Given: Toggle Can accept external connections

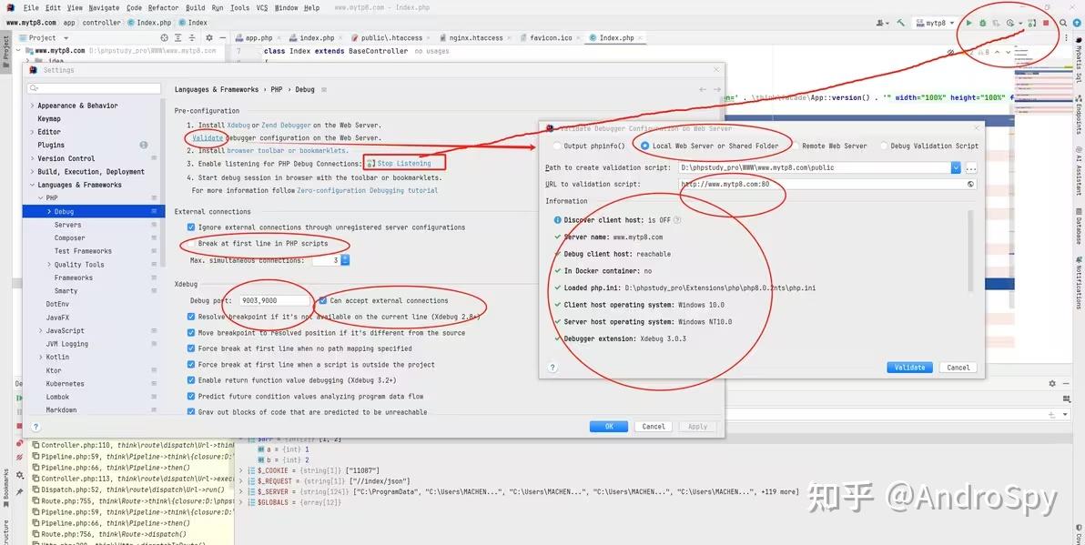Looking at the screenshot, I should click(323, 300).
